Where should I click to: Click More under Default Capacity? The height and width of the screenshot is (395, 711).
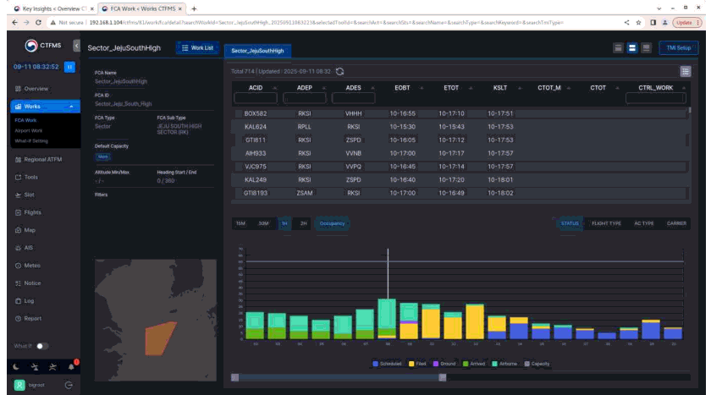(103, 156)
